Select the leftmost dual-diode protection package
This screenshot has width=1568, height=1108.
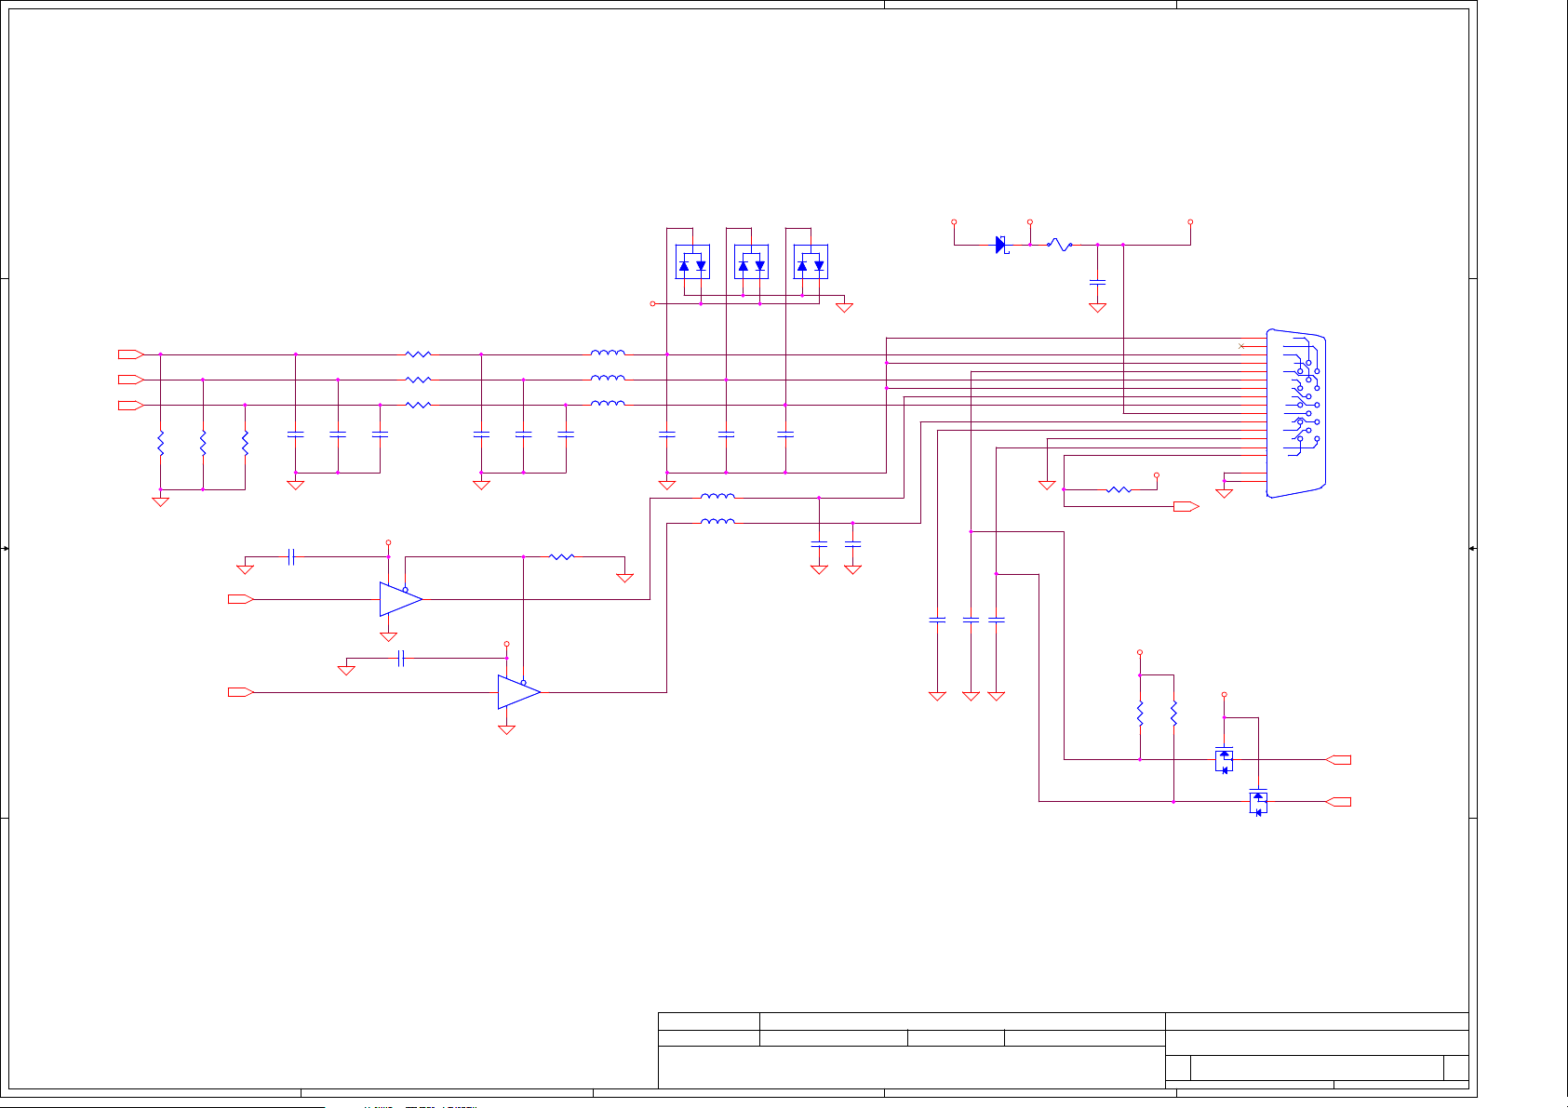pyautogui.click(x=692, y=262)
